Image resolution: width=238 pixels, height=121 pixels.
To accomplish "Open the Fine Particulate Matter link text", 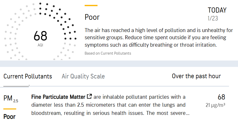I will pos(58,97).
